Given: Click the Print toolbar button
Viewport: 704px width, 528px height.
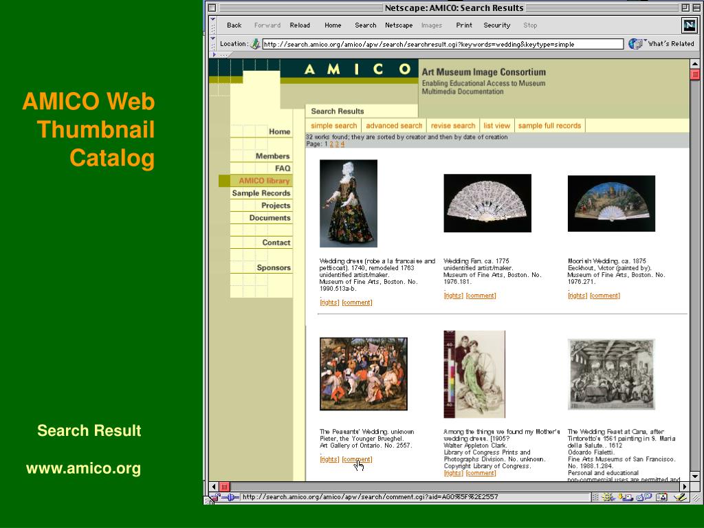Looking at the screenshot, I should [464, 25].
